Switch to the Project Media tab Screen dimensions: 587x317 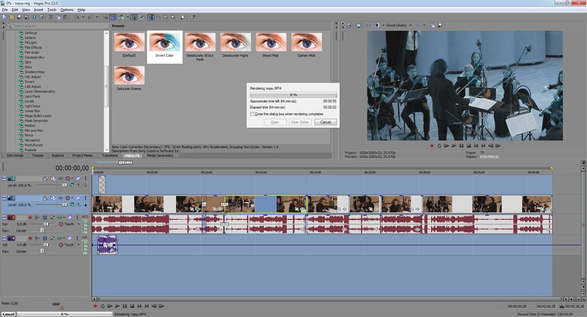(83, 155)
